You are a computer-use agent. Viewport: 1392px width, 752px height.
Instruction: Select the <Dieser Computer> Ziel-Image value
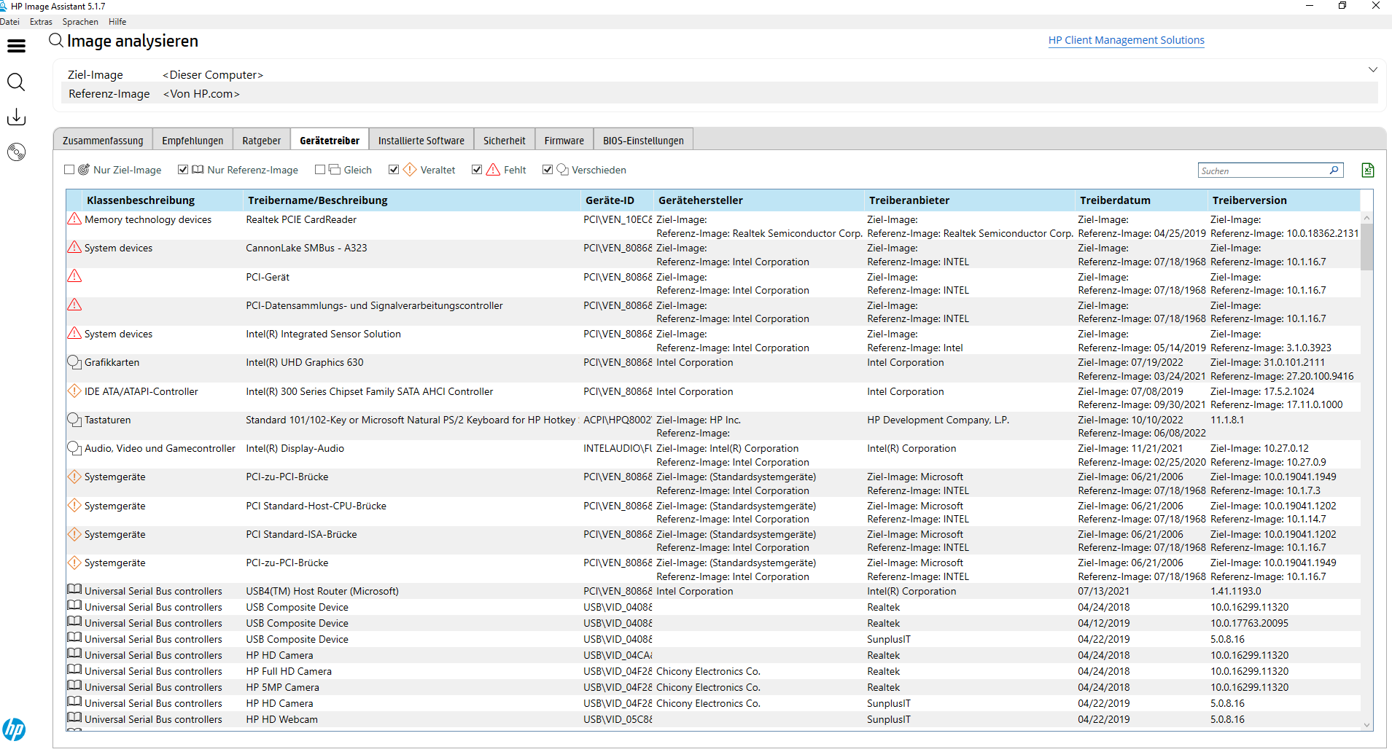coord(213,75)
